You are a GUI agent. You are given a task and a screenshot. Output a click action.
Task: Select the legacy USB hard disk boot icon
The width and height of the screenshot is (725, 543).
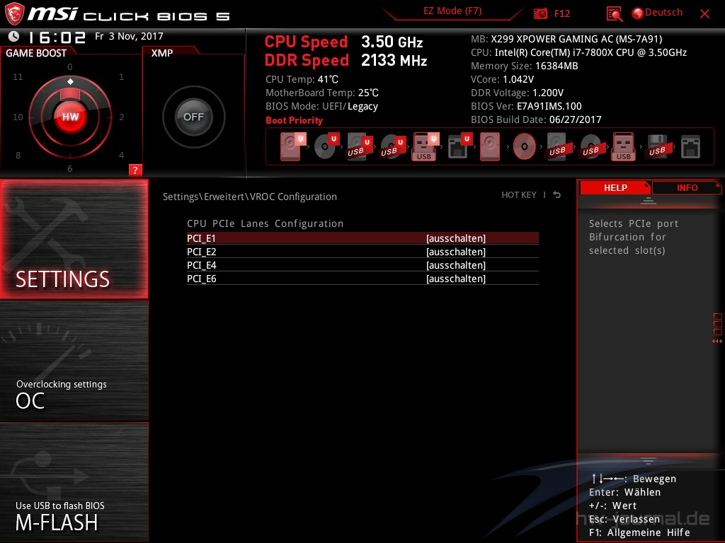click(557, 146)
